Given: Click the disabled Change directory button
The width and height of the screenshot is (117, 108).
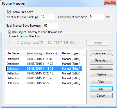Looking at the screenshot, I should point(98,43).
